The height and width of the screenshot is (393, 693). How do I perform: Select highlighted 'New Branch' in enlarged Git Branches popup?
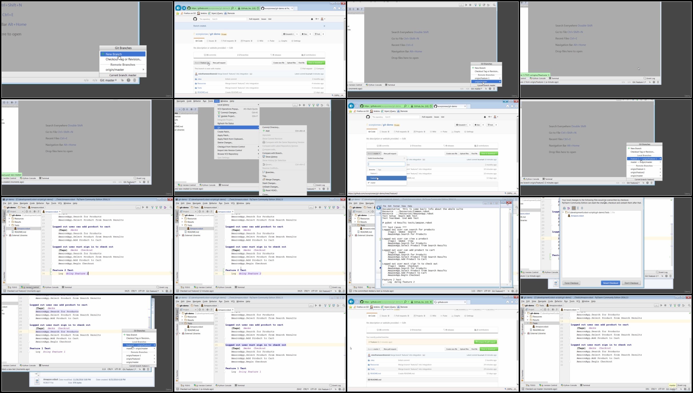[x=123, y=54]
